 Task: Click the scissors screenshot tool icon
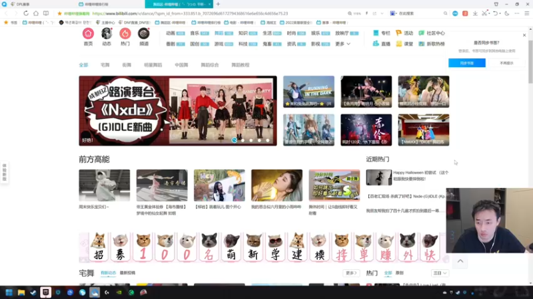click(x=485, y=13)
